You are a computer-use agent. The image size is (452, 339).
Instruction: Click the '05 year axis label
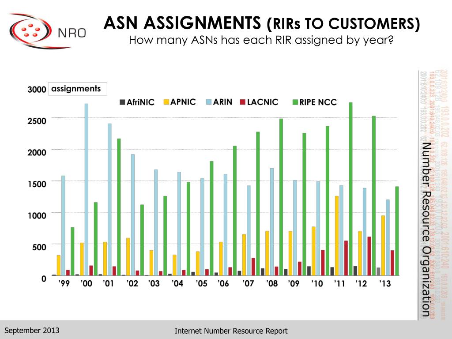(201, 283)
